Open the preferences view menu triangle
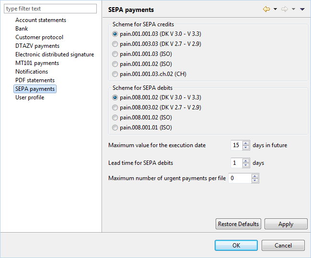This screenshot has height=258, width=311. (302, 9)
